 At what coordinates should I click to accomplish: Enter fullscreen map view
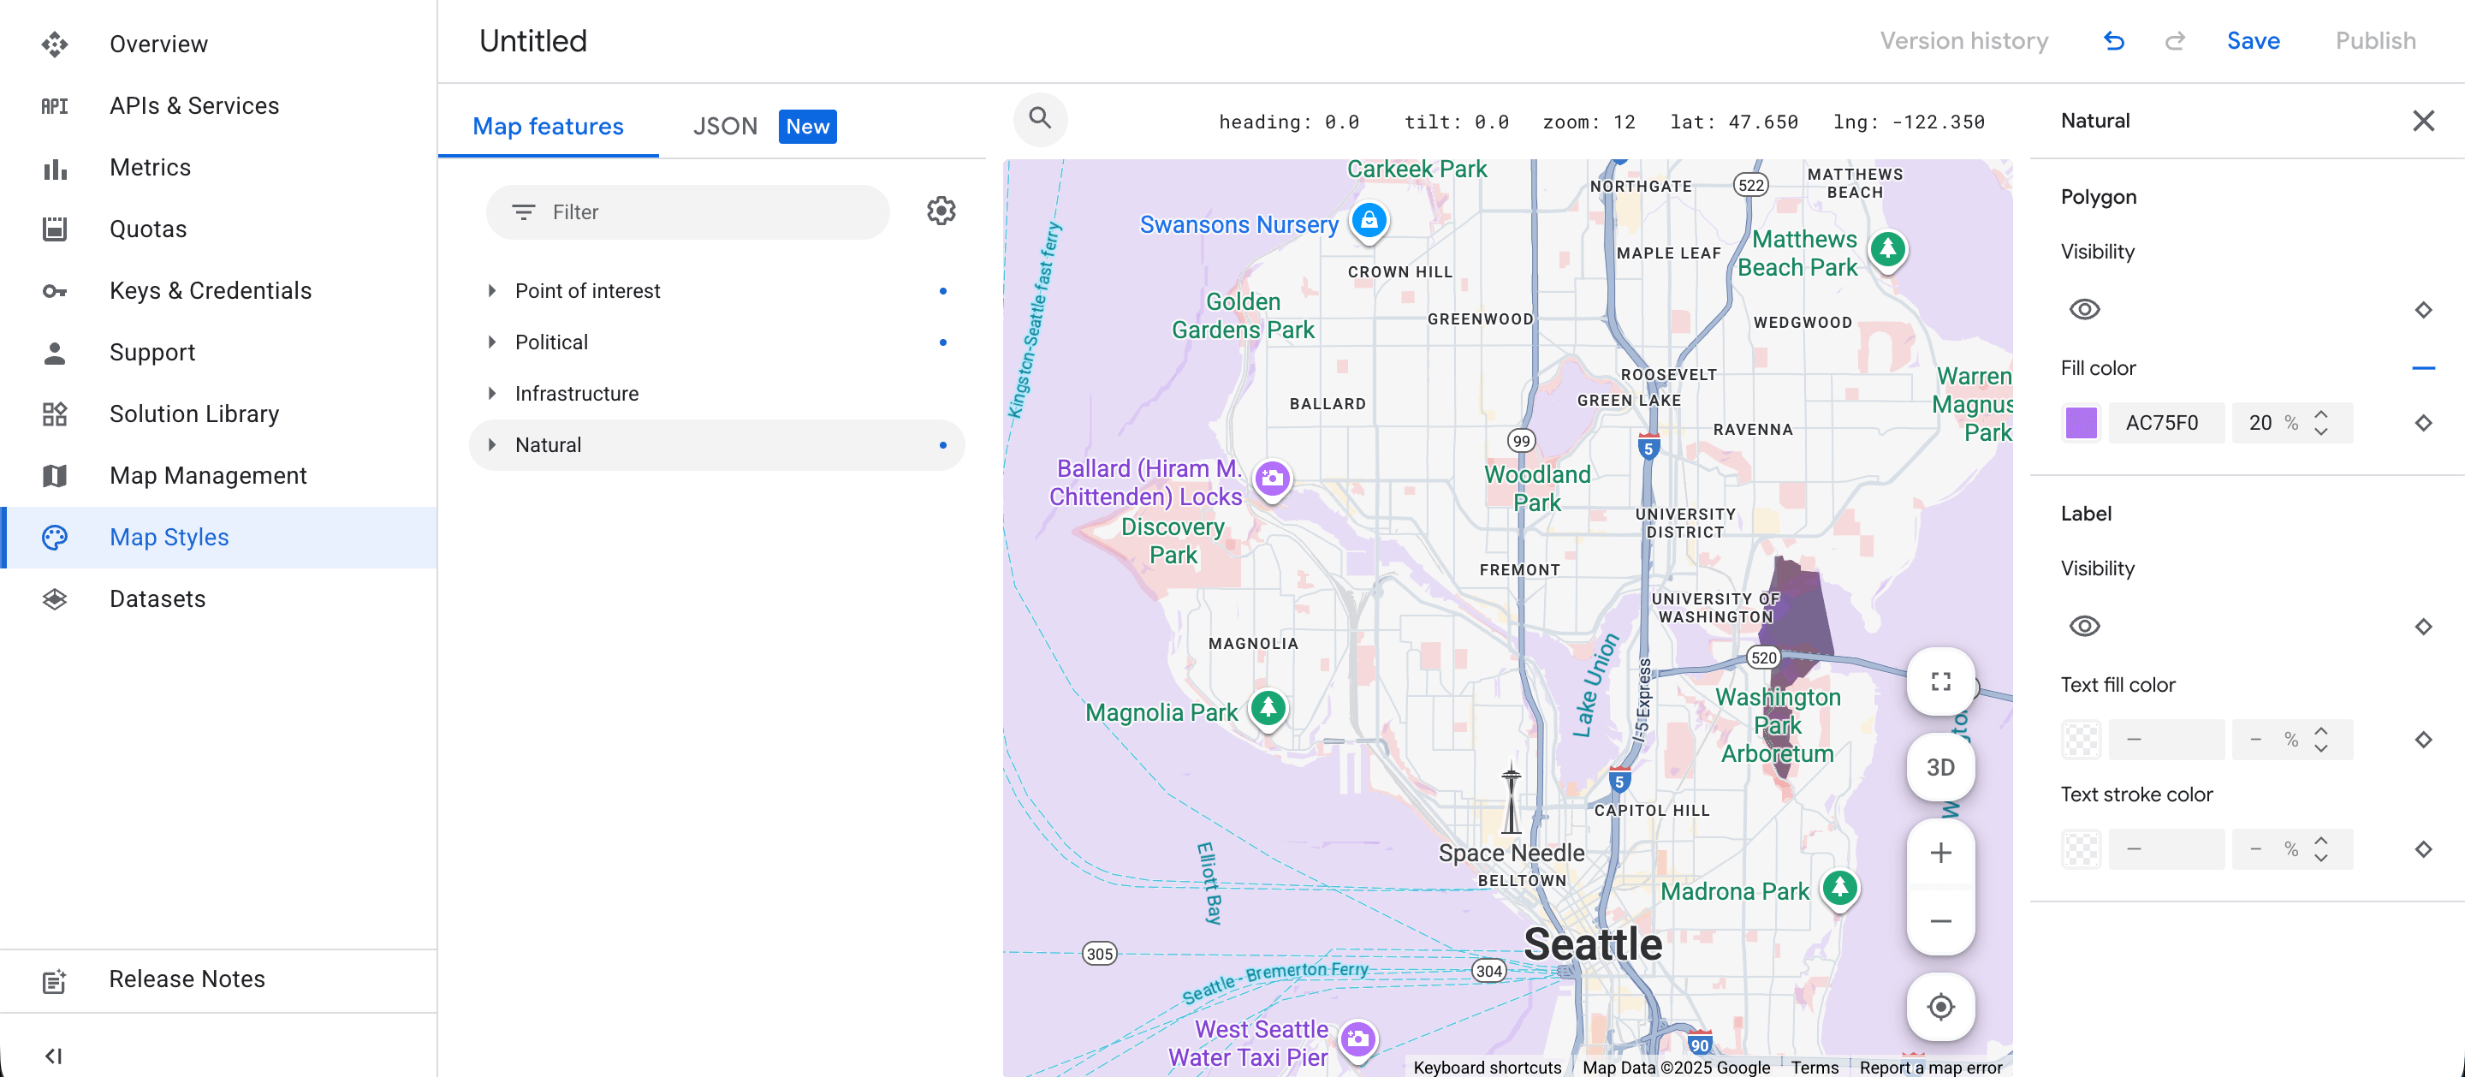pyautogui.click(x=1939, y=681)
